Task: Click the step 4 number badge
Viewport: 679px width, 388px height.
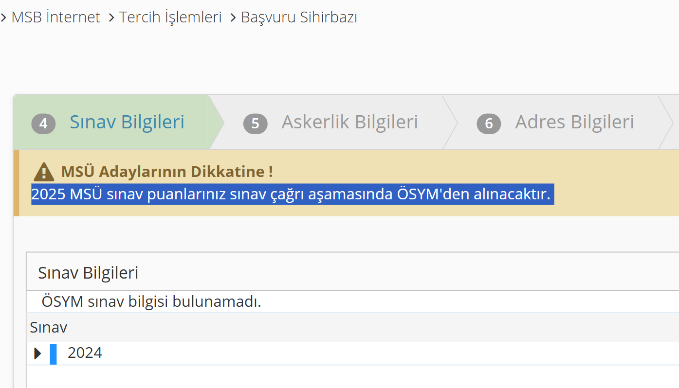Action: click(x=43, y=123)
